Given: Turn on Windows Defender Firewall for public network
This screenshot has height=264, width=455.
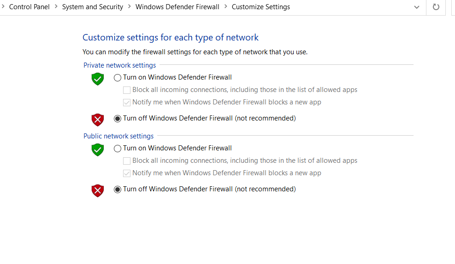Looking at the screenshot, I should pos(117,149).
